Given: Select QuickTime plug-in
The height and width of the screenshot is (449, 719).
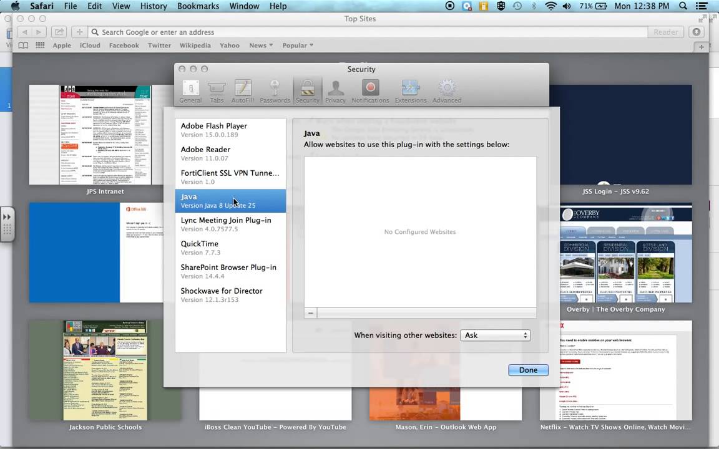Looking at the screenshot, I should coord(230,248).
